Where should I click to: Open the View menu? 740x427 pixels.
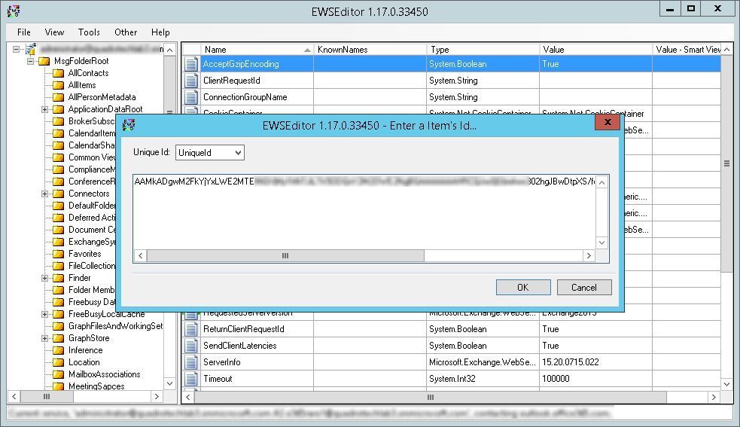coord(54,32)
